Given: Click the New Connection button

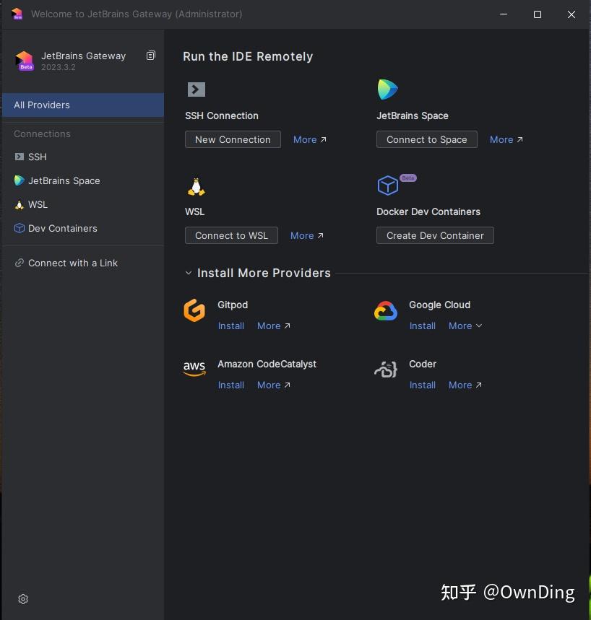Looking at the screenshot, I should [x=233, y=139].
